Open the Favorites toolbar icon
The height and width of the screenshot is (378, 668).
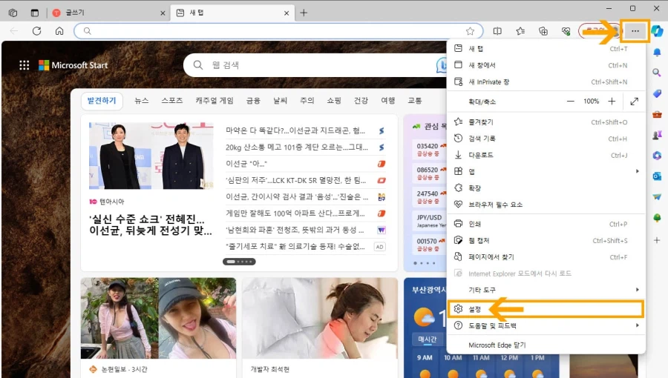tap(520, 31)
